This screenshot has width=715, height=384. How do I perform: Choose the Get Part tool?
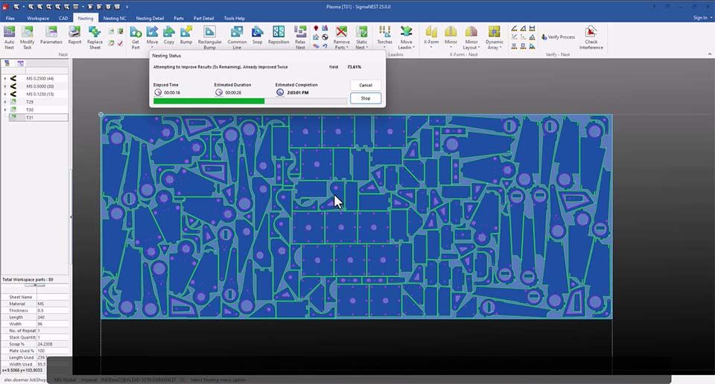136,37
